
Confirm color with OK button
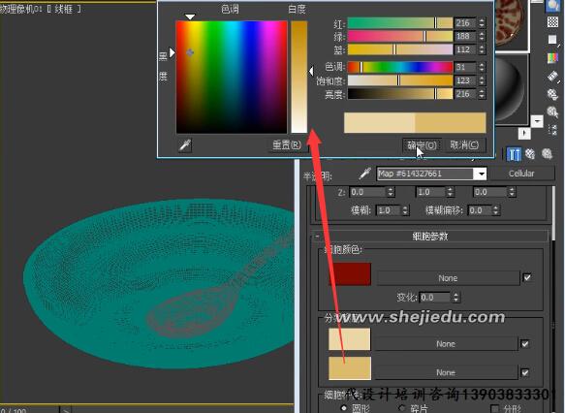422,145
